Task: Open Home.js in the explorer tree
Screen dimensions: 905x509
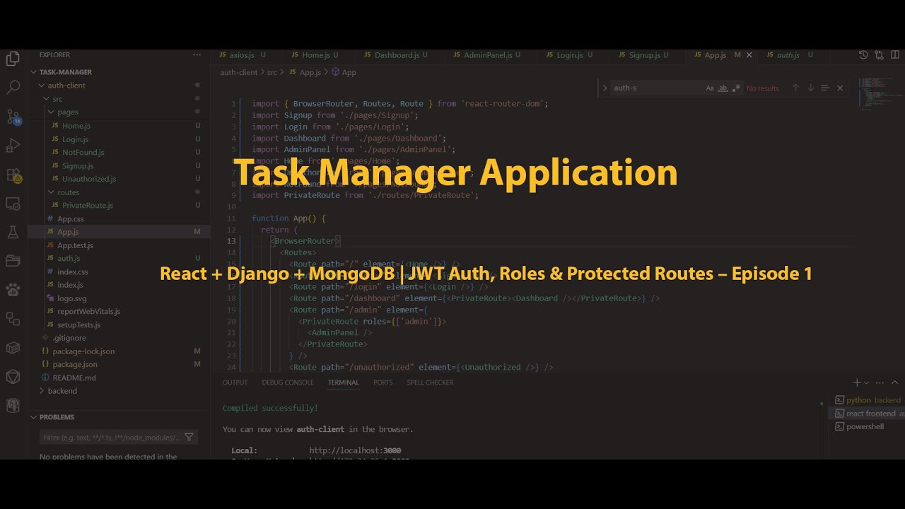Action: tap(76, 126)
